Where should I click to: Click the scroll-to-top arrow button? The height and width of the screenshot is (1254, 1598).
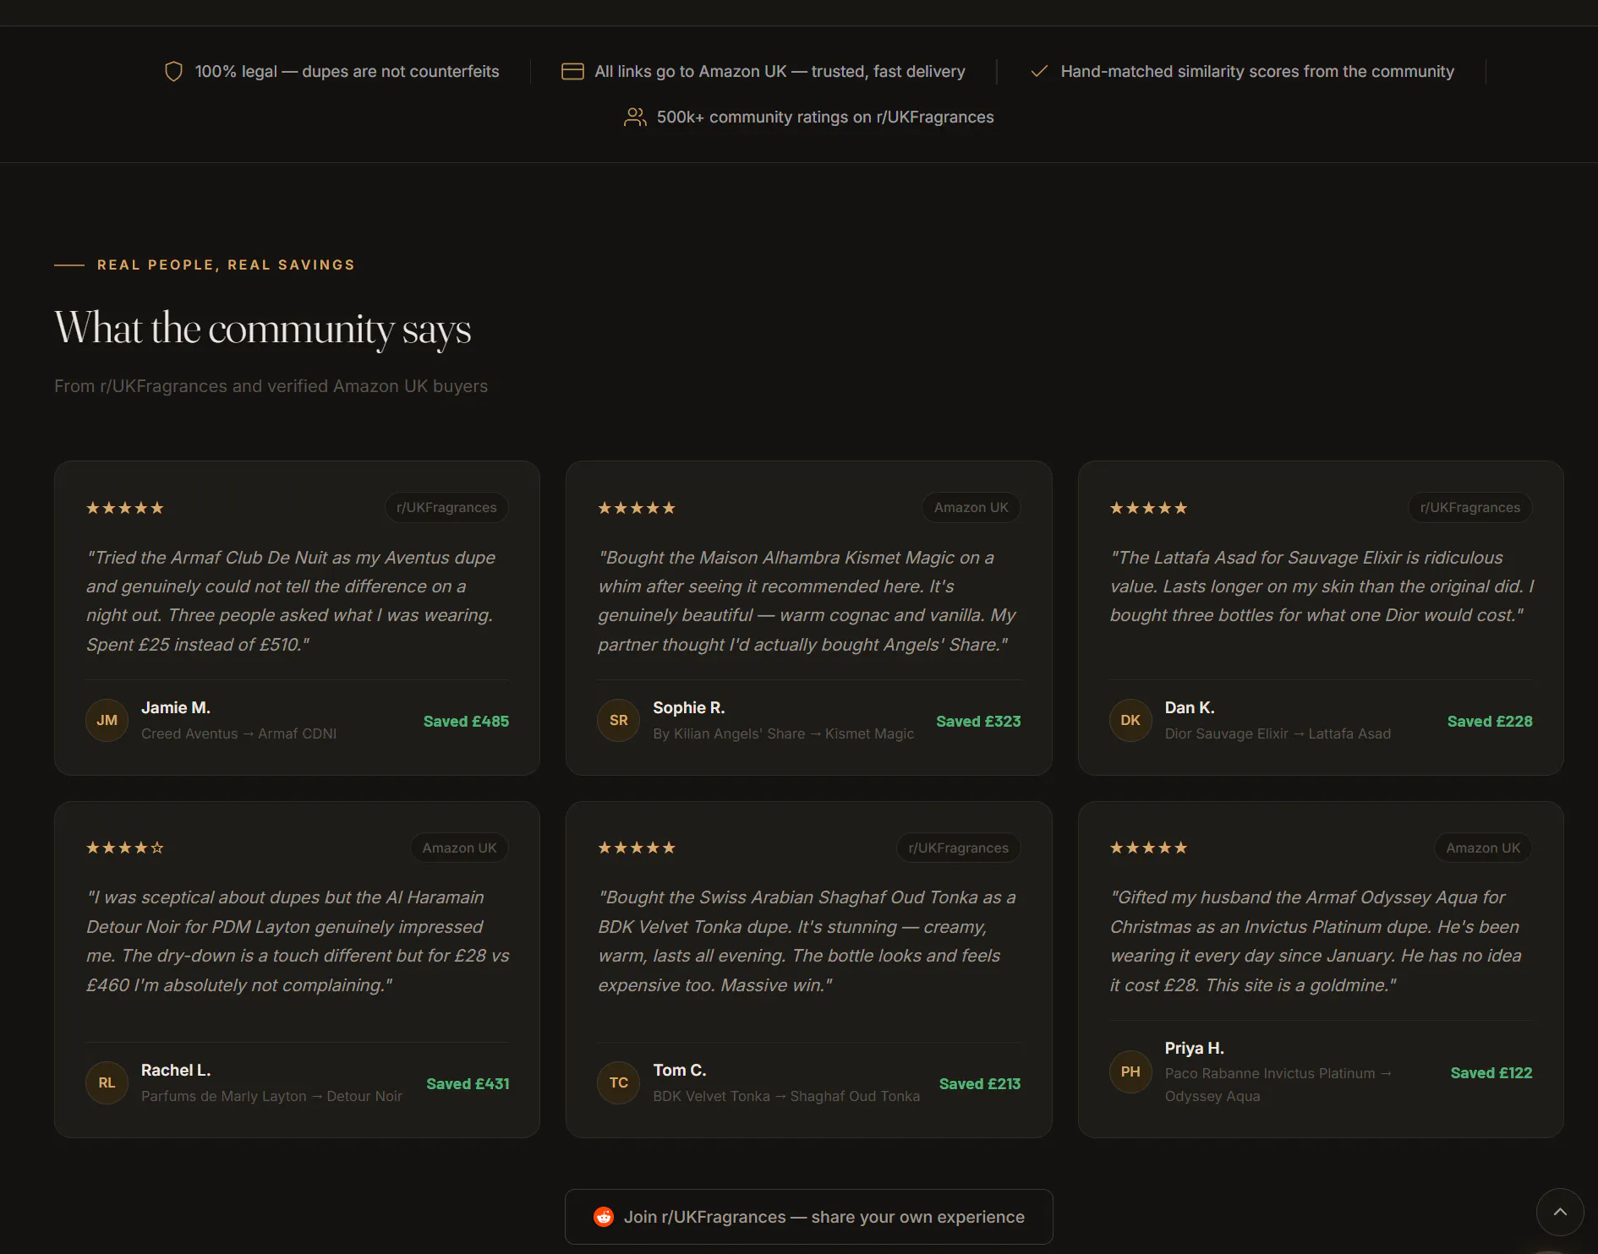point(1560,1212)
